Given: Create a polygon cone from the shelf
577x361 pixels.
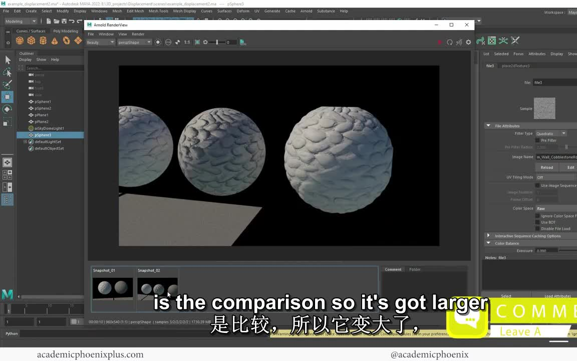Looking at the screenshot, I should tap(55, 41).
